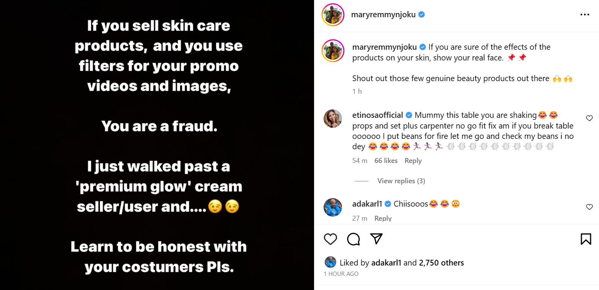Open comments via speech bubble icon
The image size is (599, 290).
tap(353, 239)
